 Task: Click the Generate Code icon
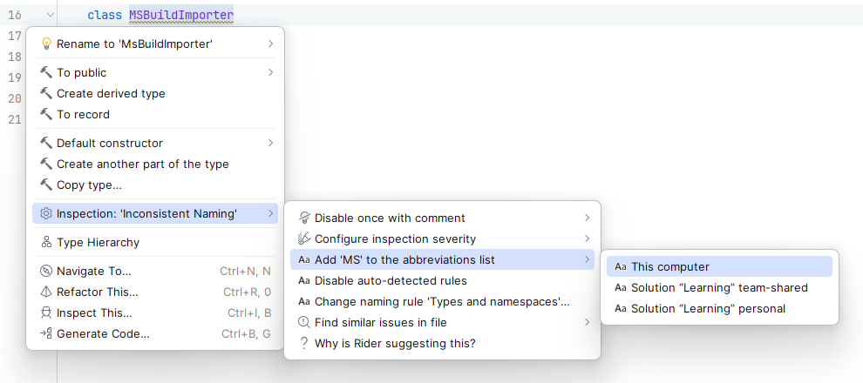tap(46, 333)
